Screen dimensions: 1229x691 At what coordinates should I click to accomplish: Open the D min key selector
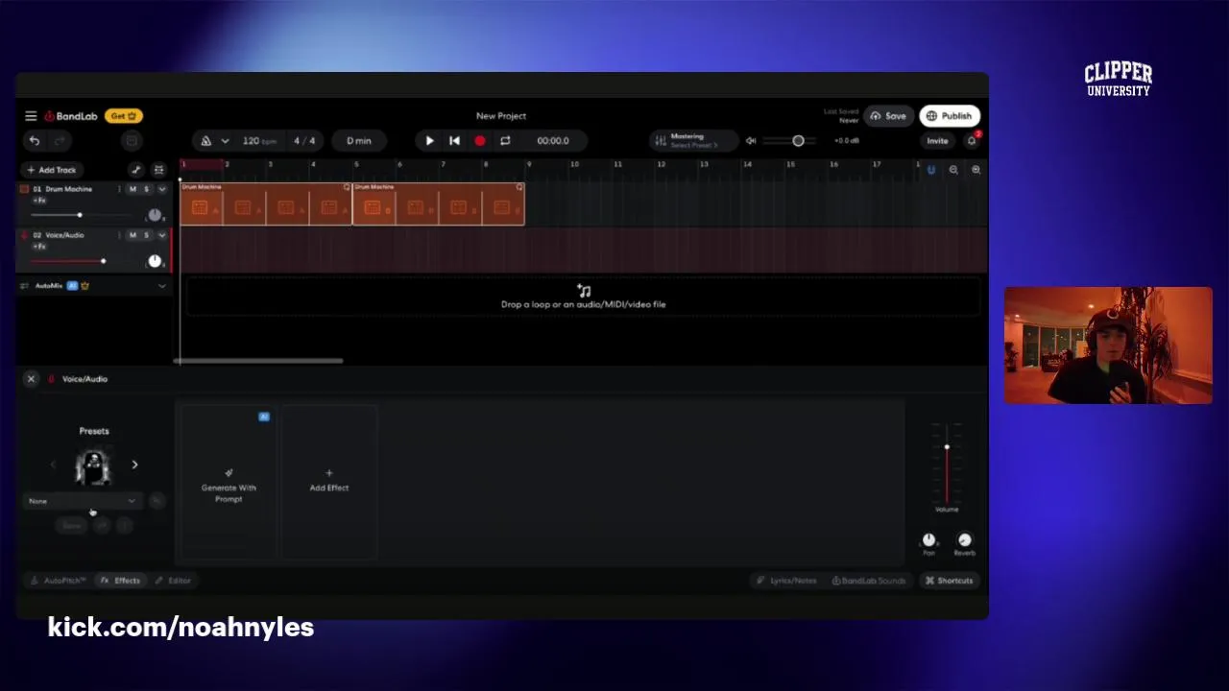[359, 141]
